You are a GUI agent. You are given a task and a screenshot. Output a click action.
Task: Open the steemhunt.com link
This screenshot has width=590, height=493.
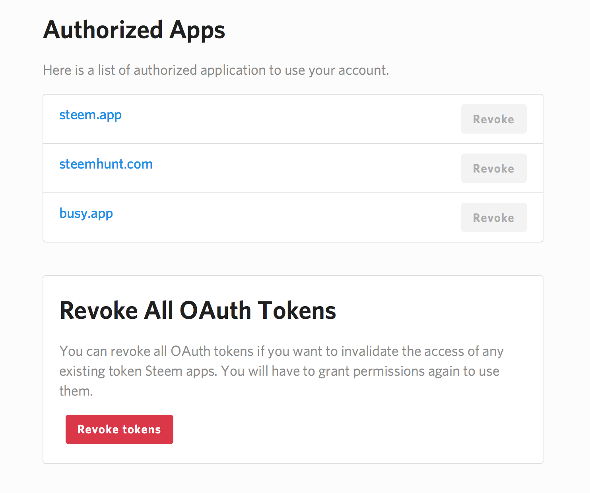tap(106, 164)
